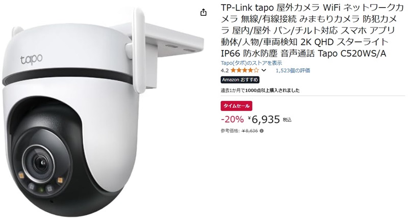Click the 税込 tax-included label

click(x=287, y=120)
